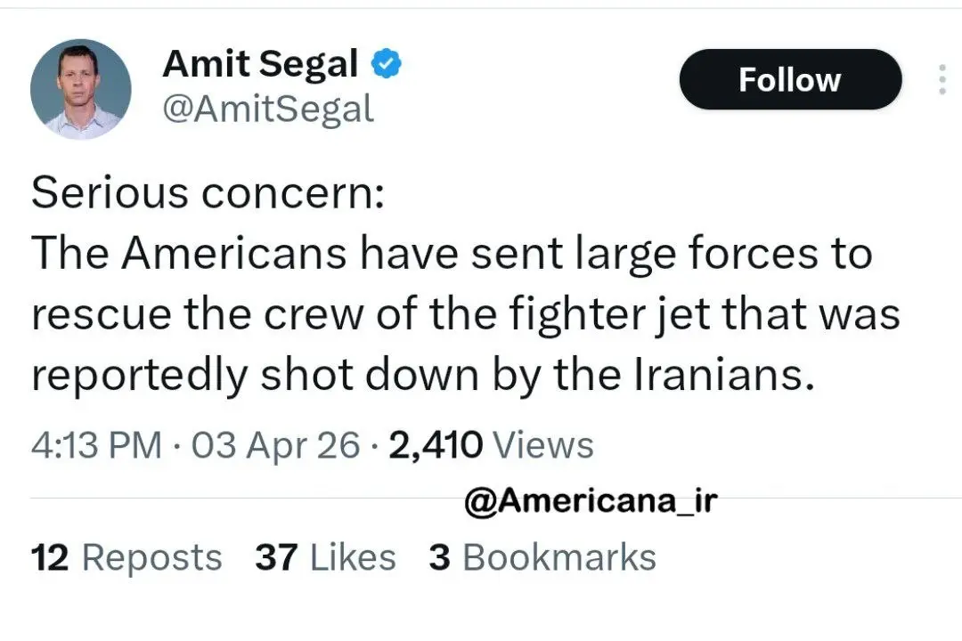This screenshot has height=641, width=962.
Task: Show the 12 Reposts list
Action: 126,558
